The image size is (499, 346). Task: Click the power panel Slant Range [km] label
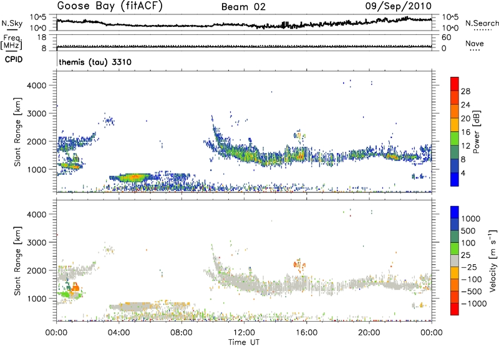[x=17, y=132]
